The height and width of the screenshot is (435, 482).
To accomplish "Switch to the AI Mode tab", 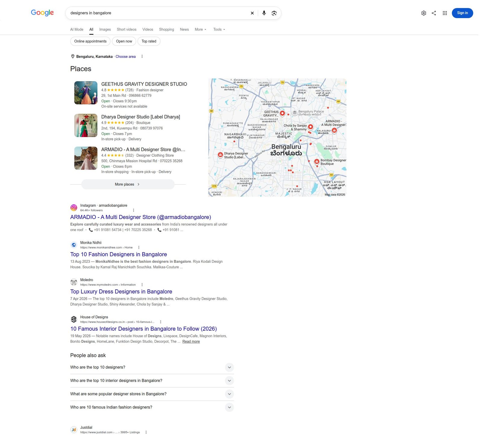I will pos(77,29).
